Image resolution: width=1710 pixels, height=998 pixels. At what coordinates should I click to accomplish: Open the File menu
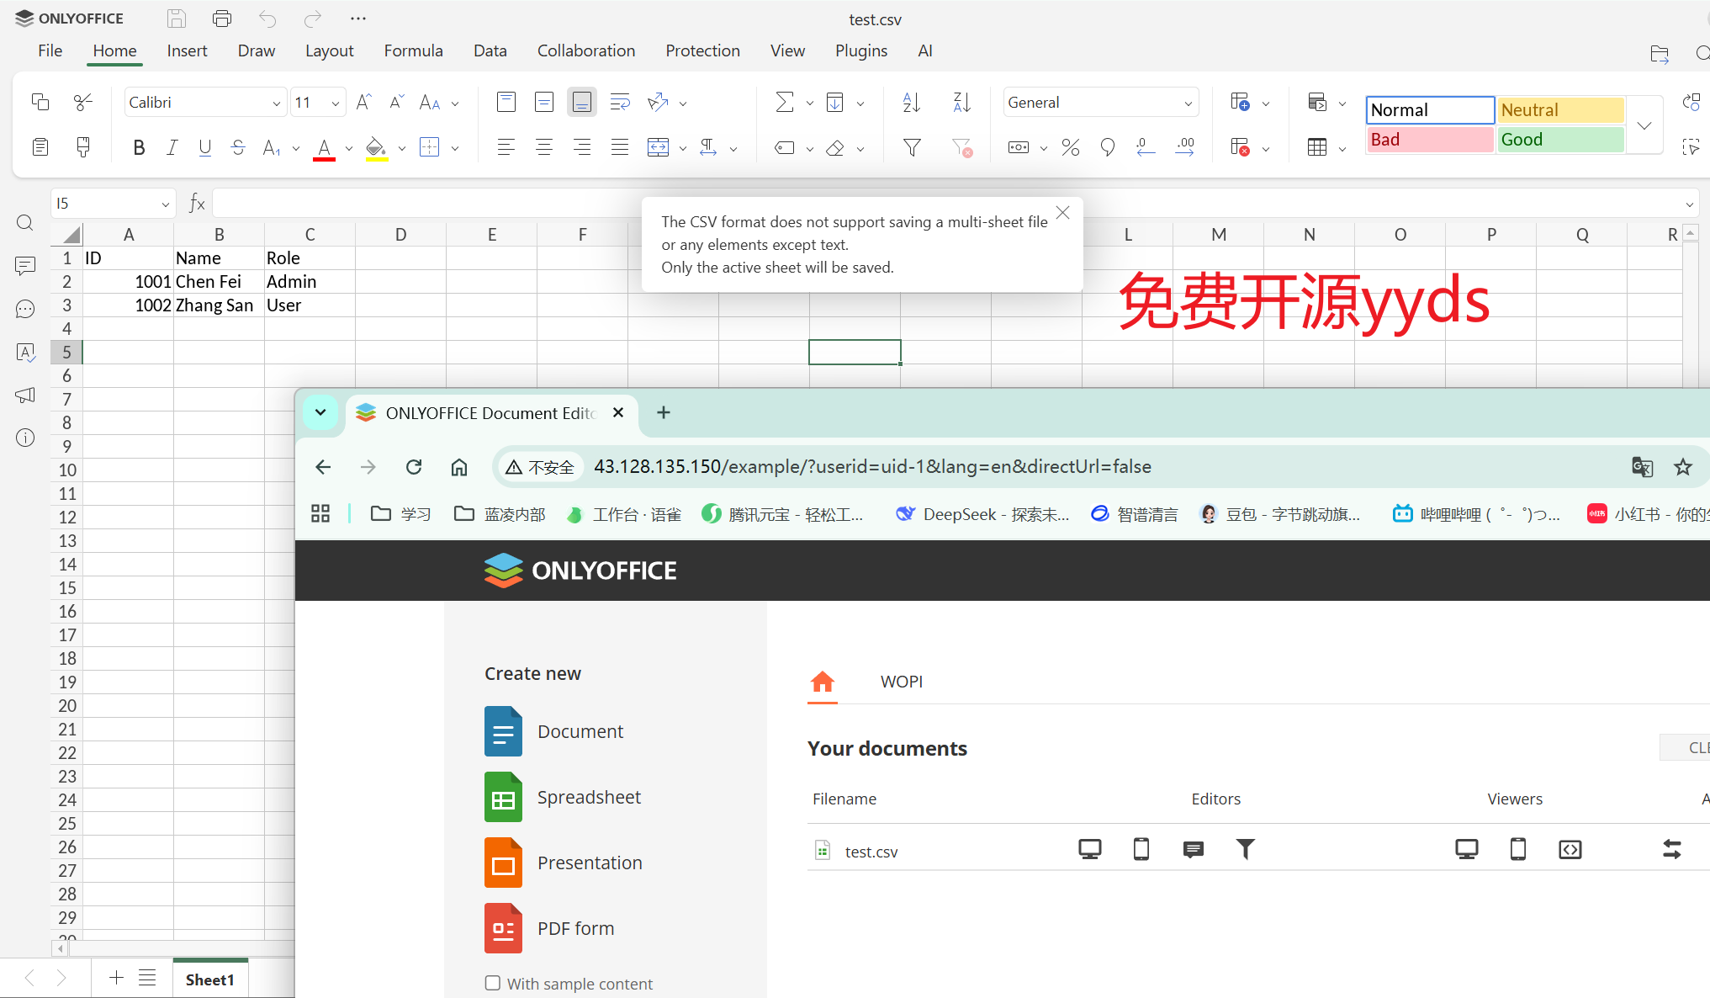click(x=50, y=50)
